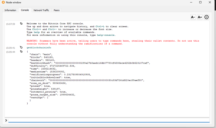Switch to the Information tab

tap(10, 10)
